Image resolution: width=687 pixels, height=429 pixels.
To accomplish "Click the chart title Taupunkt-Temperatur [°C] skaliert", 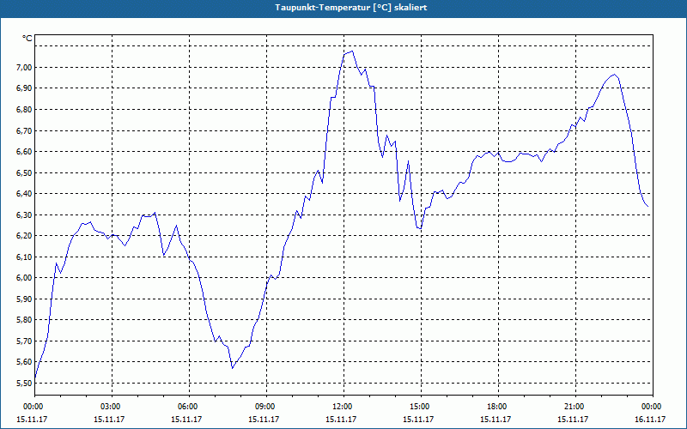I will (351, 8).
